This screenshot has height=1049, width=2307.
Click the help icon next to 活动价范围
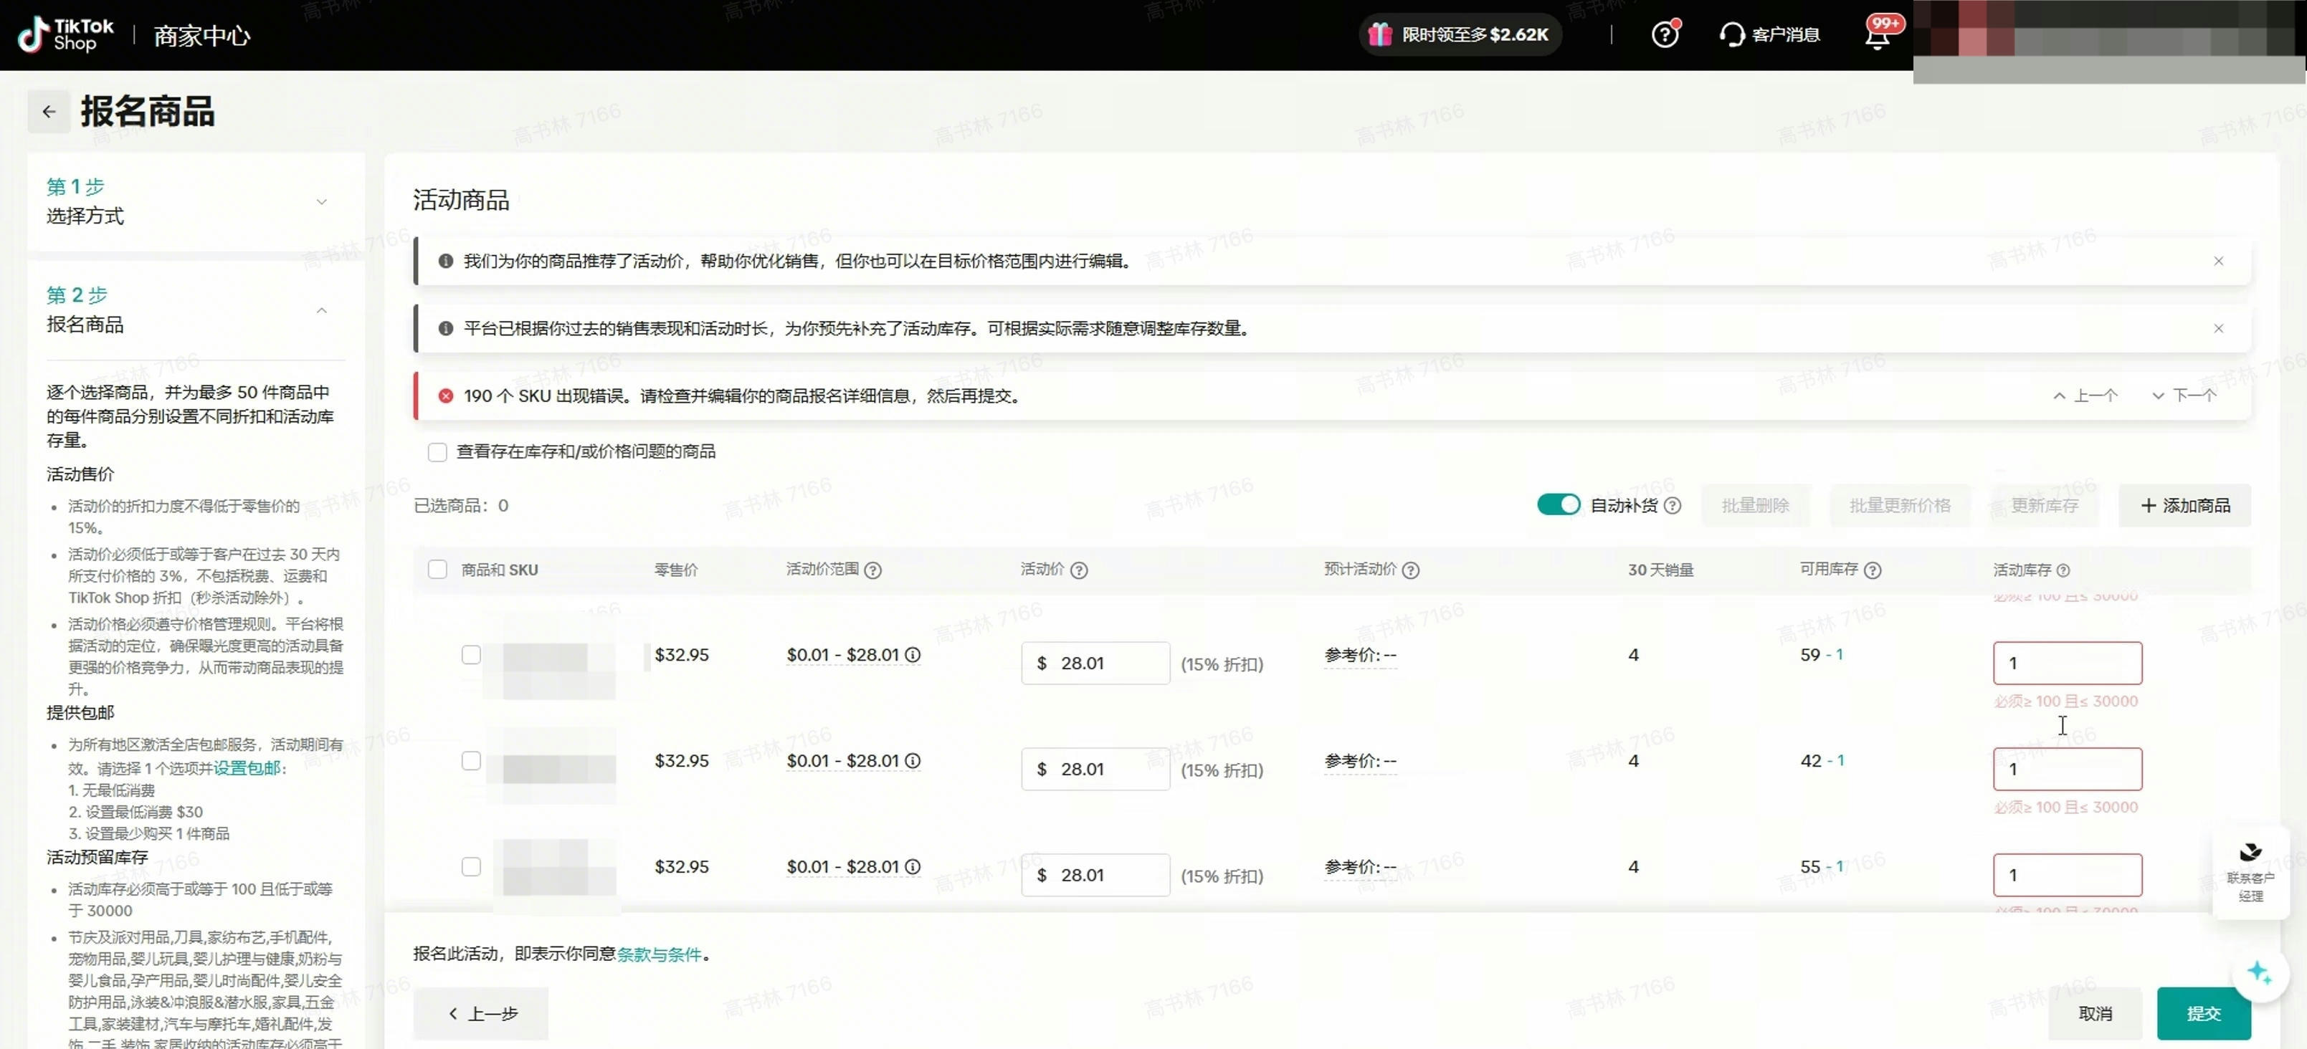(x=872, y=570)
